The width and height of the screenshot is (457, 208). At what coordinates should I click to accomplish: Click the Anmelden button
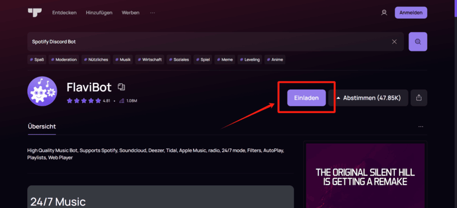411,13
